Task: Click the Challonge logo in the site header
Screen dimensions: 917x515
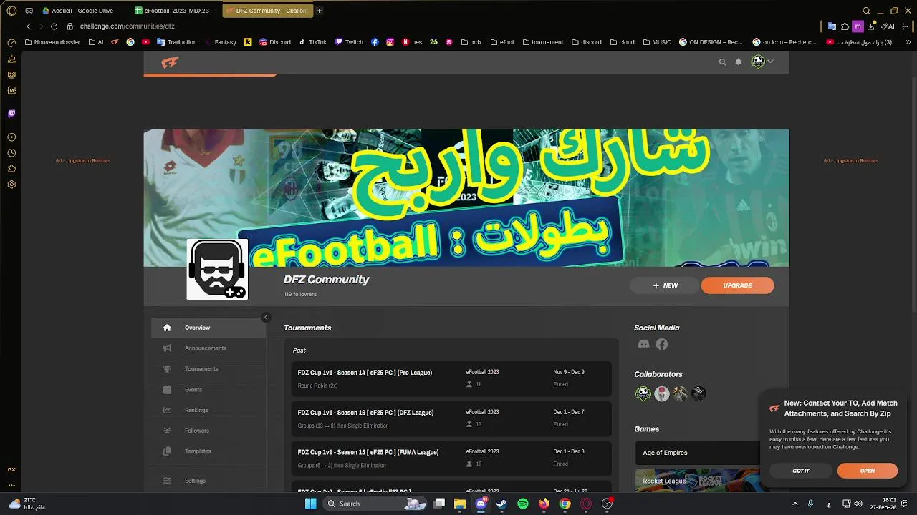Action: [170, 62]
